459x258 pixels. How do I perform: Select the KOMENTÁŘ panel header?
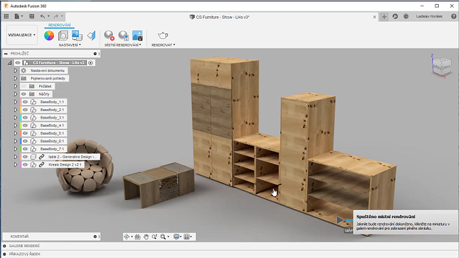coord(51,236)
